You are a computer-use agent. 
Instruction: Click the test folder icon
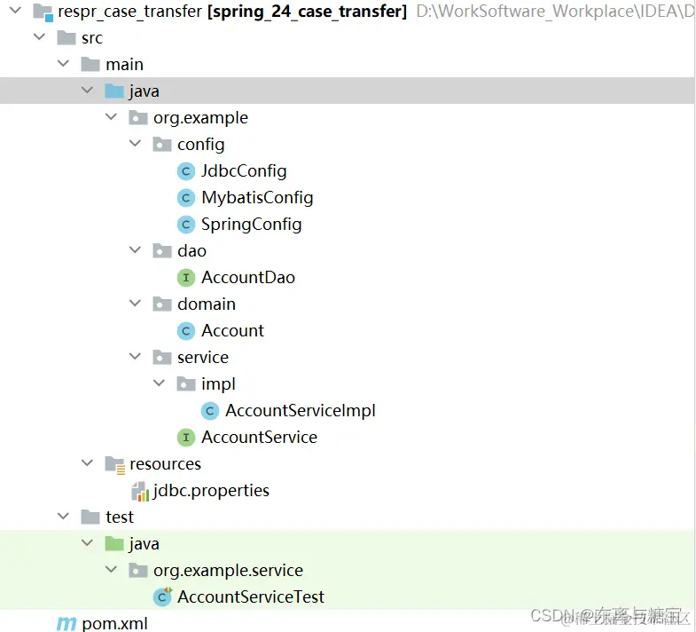click(90, 517)
